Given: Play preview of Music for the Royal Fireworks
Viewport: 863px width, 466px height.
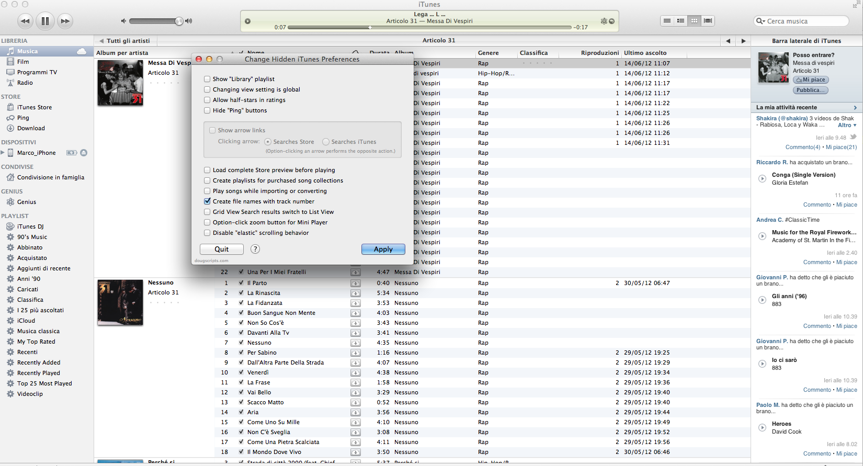Looking at the screenshot, I should point(763,236).
